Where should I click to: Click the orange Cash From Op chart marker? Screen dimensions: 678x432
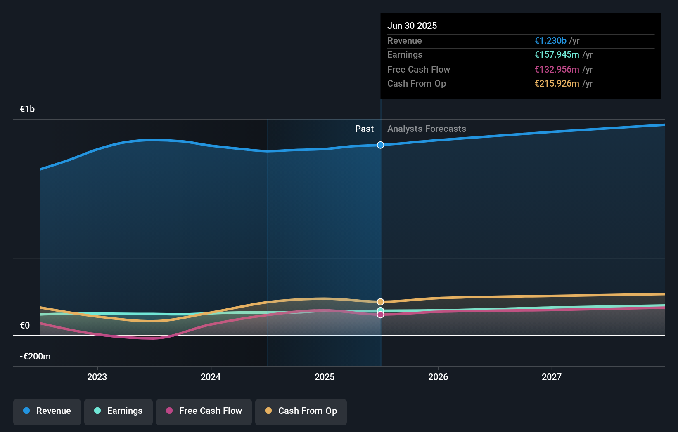click(x=380, y=301)
